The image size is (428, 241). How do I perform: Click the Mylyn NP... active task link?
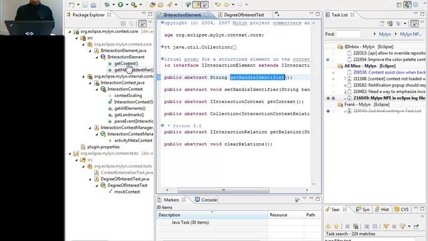click(411, 34)
